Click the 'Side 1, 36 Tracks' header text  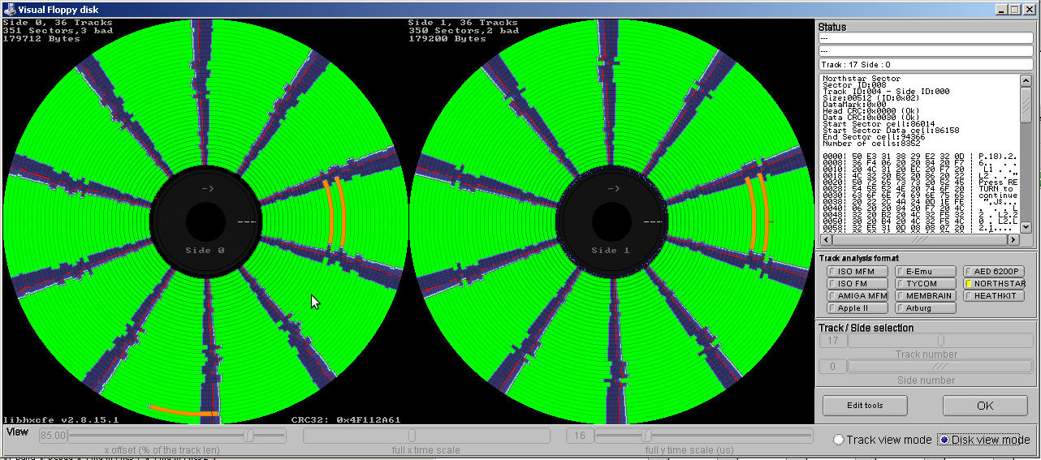(x=463, y=23)
